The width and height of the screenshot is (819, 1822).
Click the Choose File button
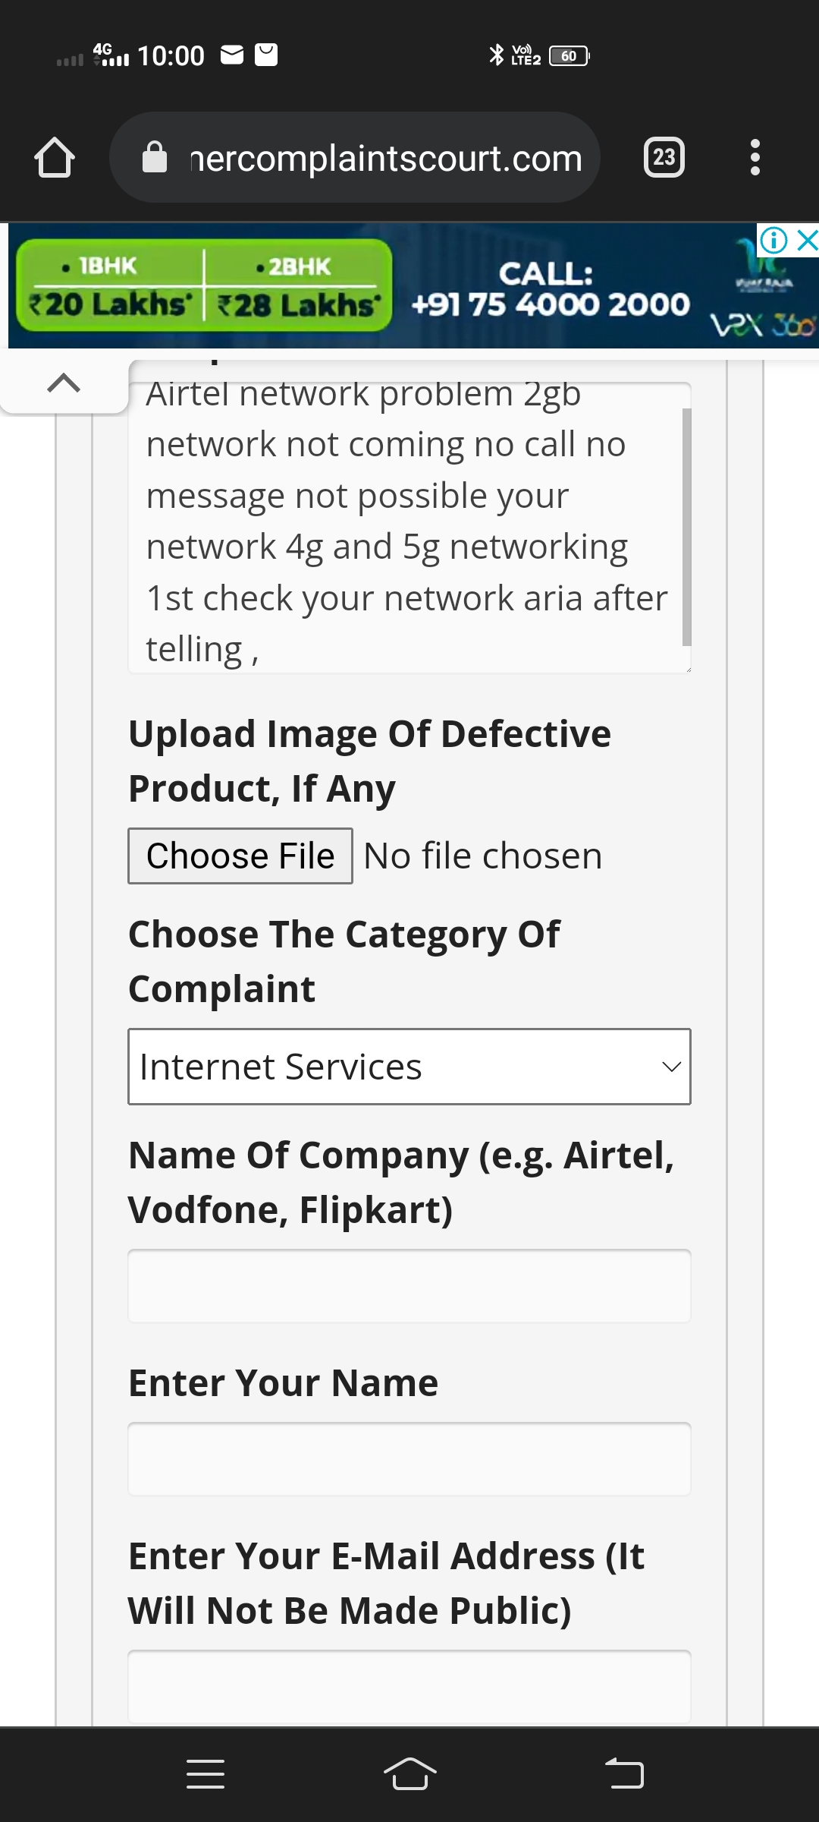[240, 856]
